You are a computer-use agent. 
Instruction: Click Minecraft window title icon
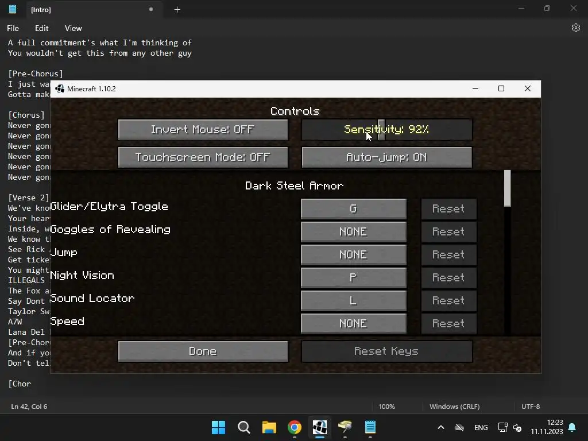point(60,89)
